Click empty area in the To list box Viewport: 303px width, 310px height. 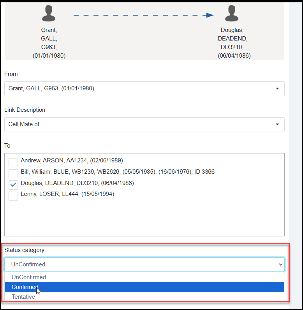click(144, 218)
